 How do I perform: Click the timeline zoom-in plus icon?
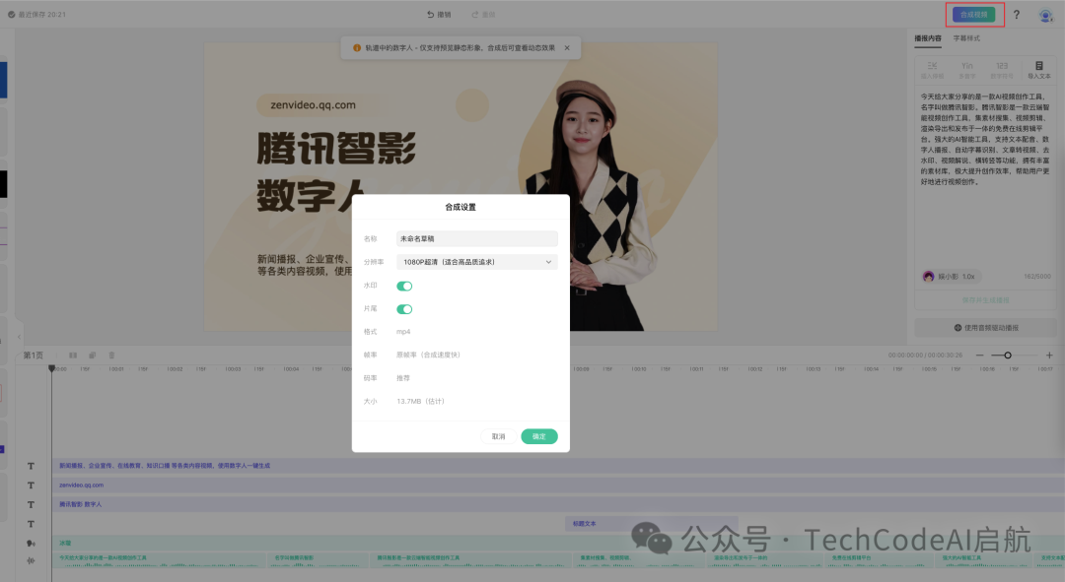pyautogui.click(x=1049, y=355)
